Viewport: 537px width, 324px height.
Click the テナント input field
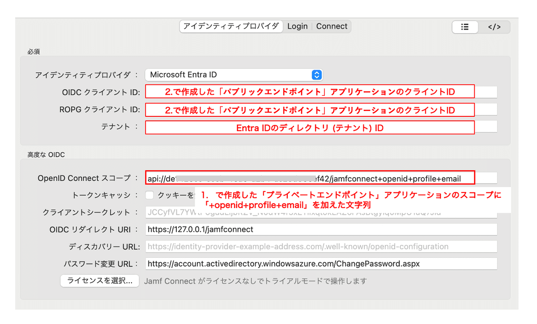(321, 127)
